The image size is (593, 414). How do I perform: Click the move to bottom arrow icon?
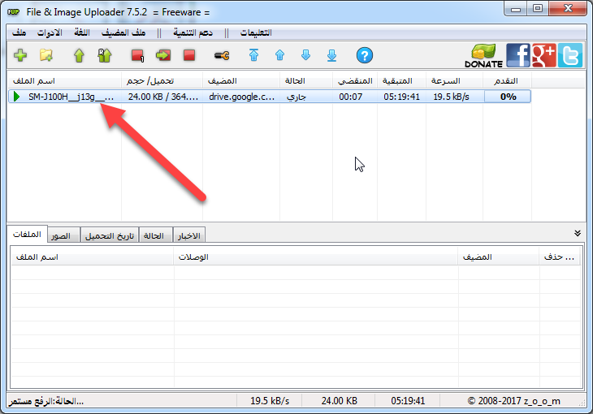pos(331,55)
